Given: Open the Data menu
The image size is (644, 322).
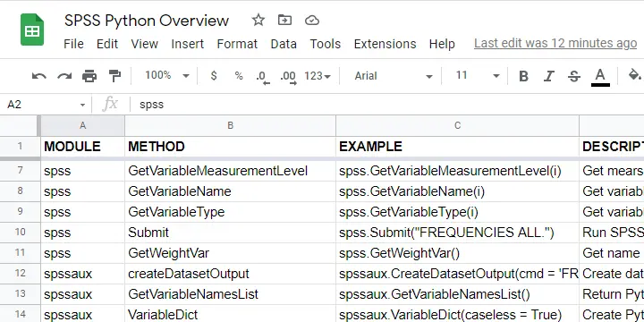Looking at the screenshot, I should 284,44.
